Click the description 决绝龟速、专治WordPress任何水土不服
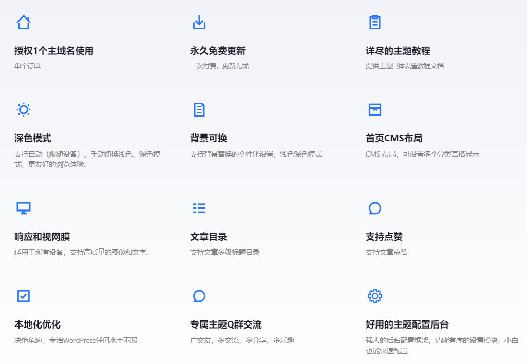The image size is (527, 364). [x=76, y=340]
